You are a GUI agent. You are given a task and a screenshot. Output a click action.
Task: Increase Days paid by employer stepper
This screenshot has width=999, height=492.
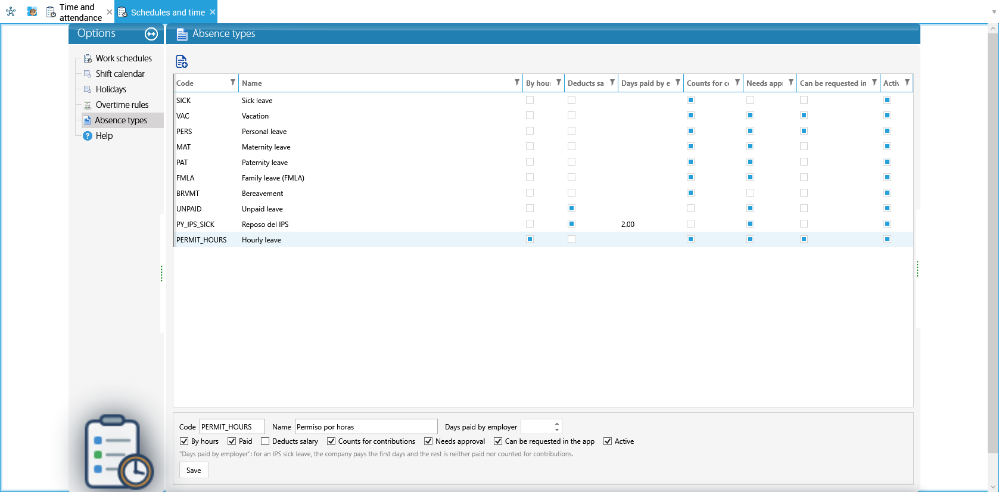(x=557, y=424)
